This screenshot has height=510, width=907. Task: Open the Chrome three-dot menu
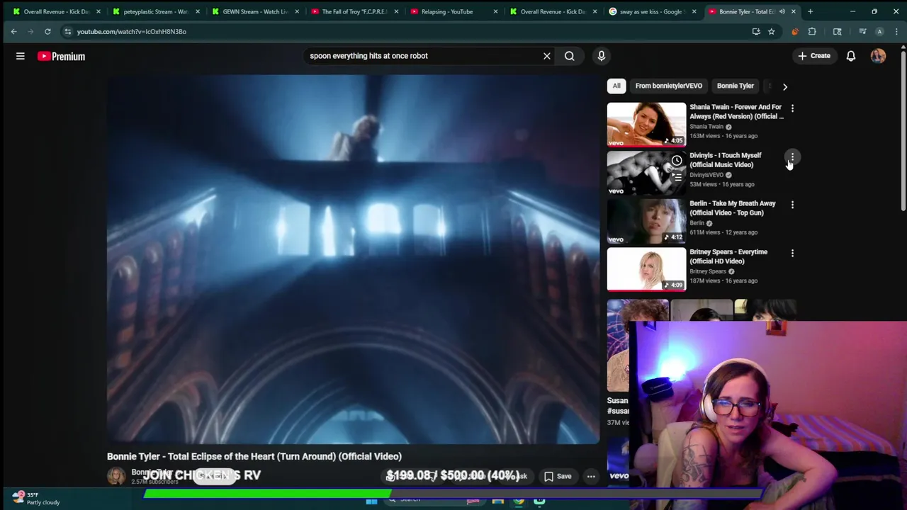[x=896, y=31]
